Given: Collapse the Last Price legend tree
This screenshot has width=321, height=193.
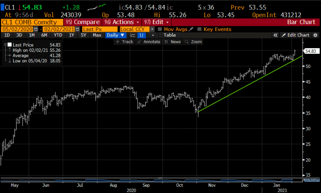Looking at the screenshot, I should 5,45.
